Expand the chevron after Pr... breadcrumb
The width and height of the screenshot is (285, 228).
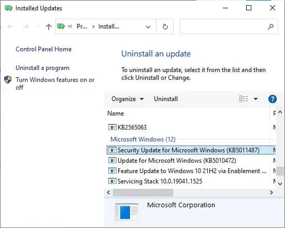click(x=93, y=27)
